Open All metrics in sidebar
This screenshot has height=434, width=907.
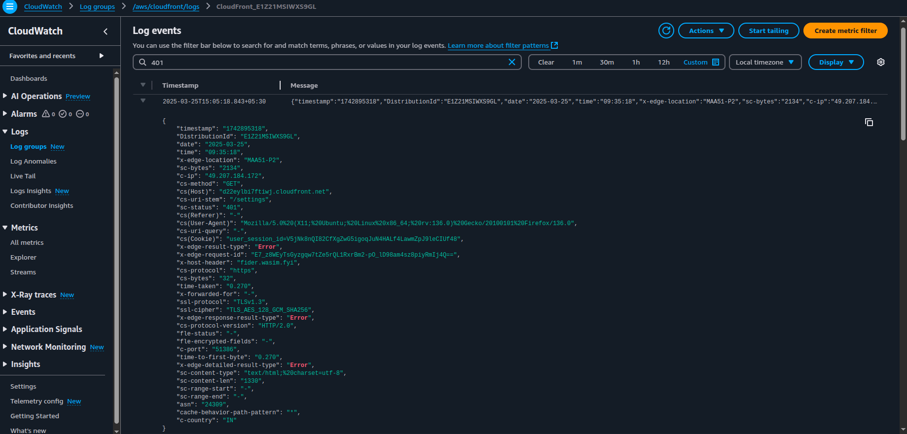[x=27, y=242]
